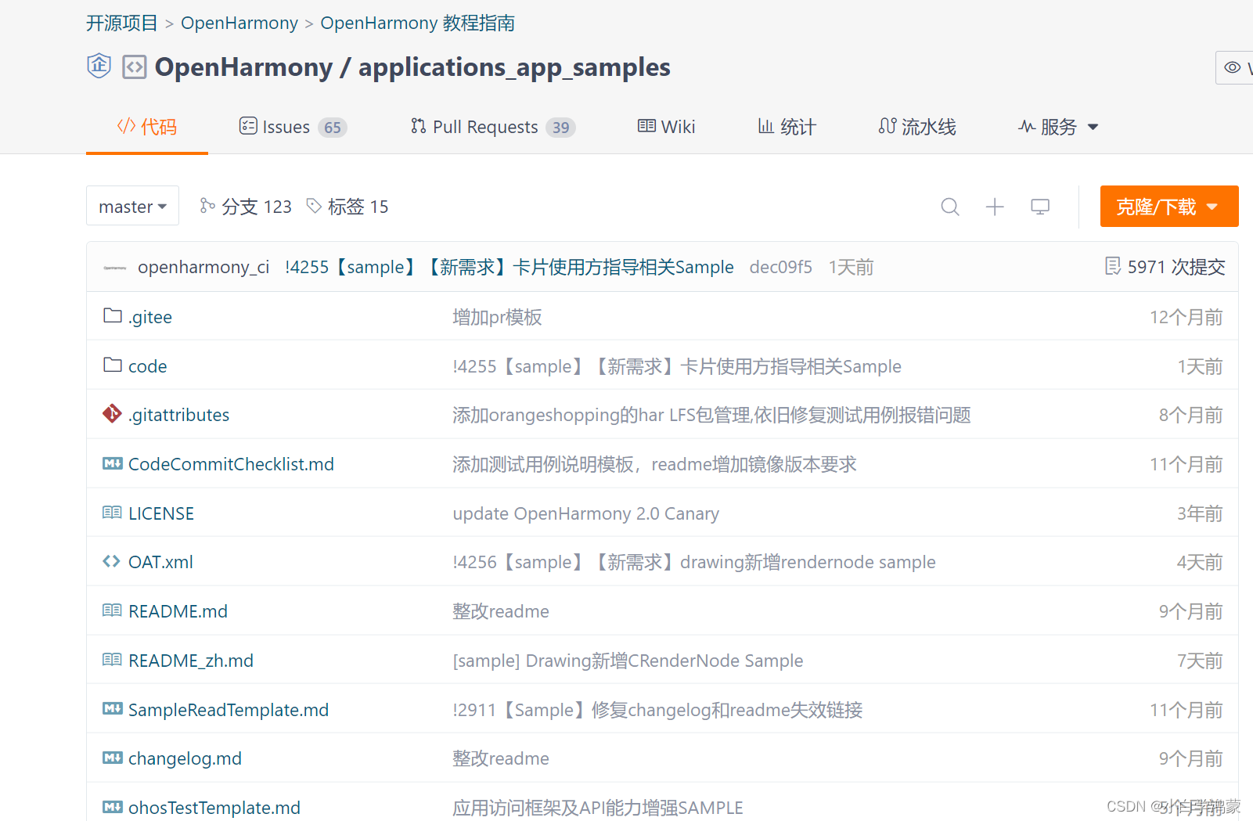Screen dimensions: 1253x821
Task: Click the commit history document icon
Action: pos(1112,266)
